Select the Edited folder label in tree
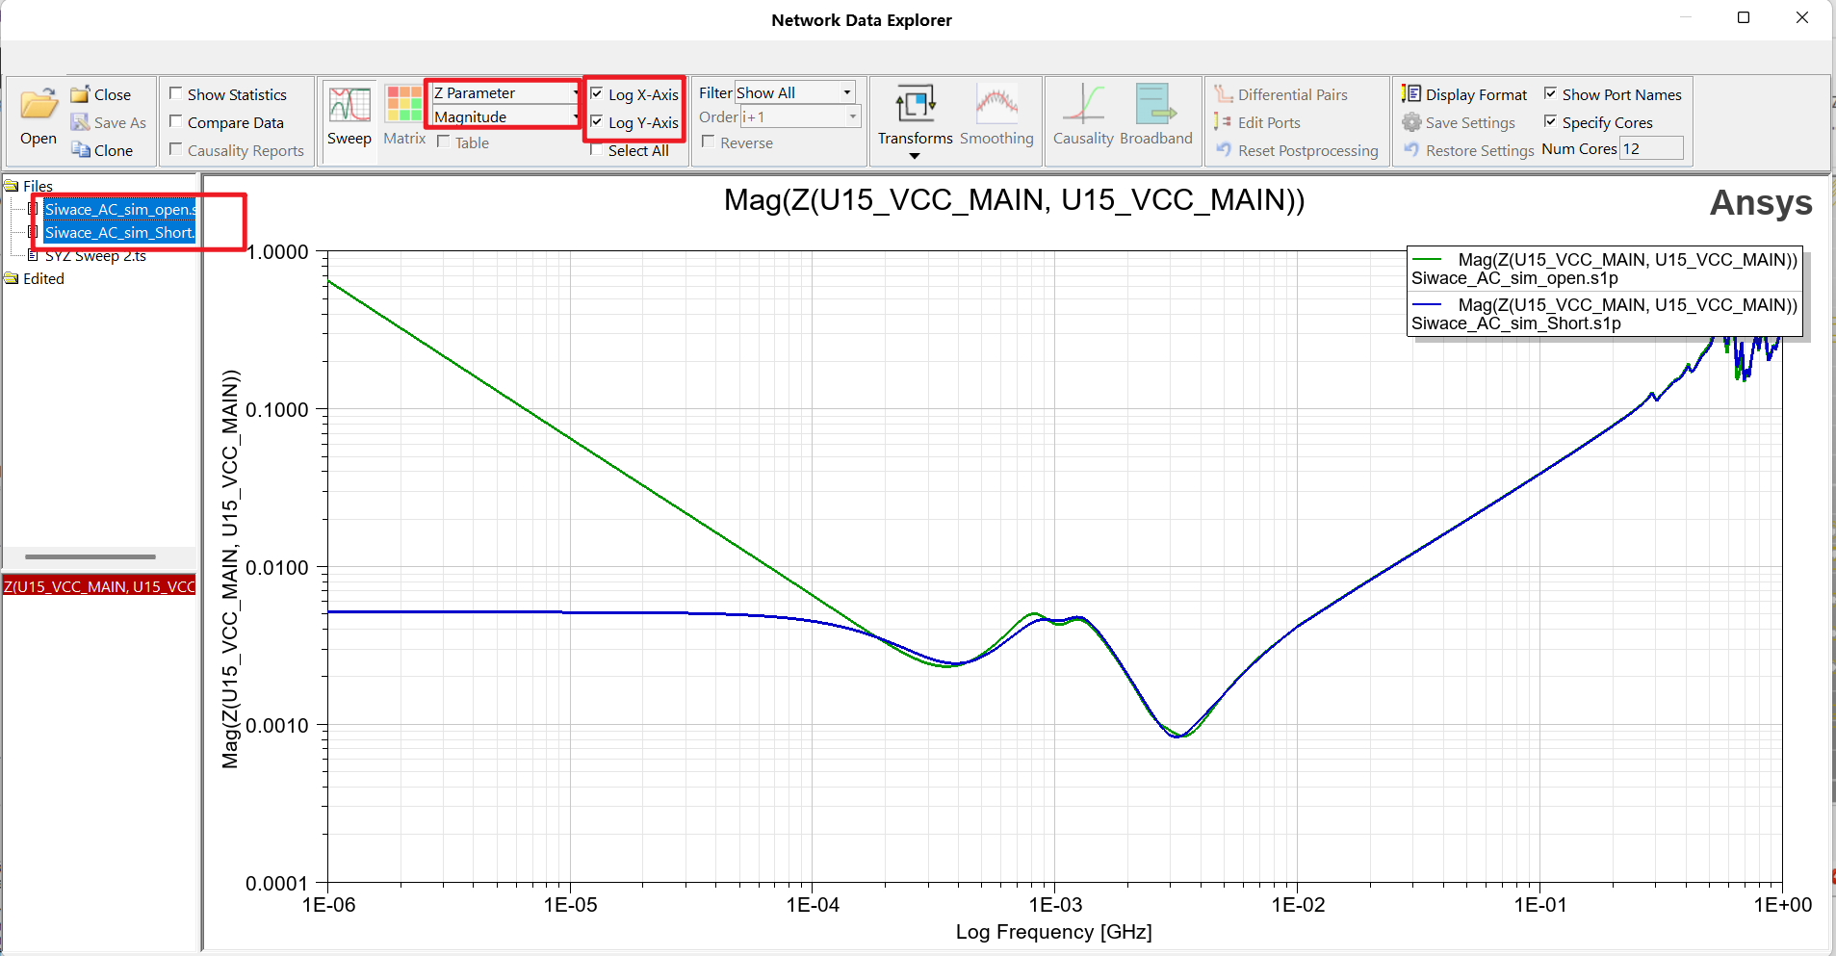This screenshot has width=1836, height=956. [x=43, y=278]
